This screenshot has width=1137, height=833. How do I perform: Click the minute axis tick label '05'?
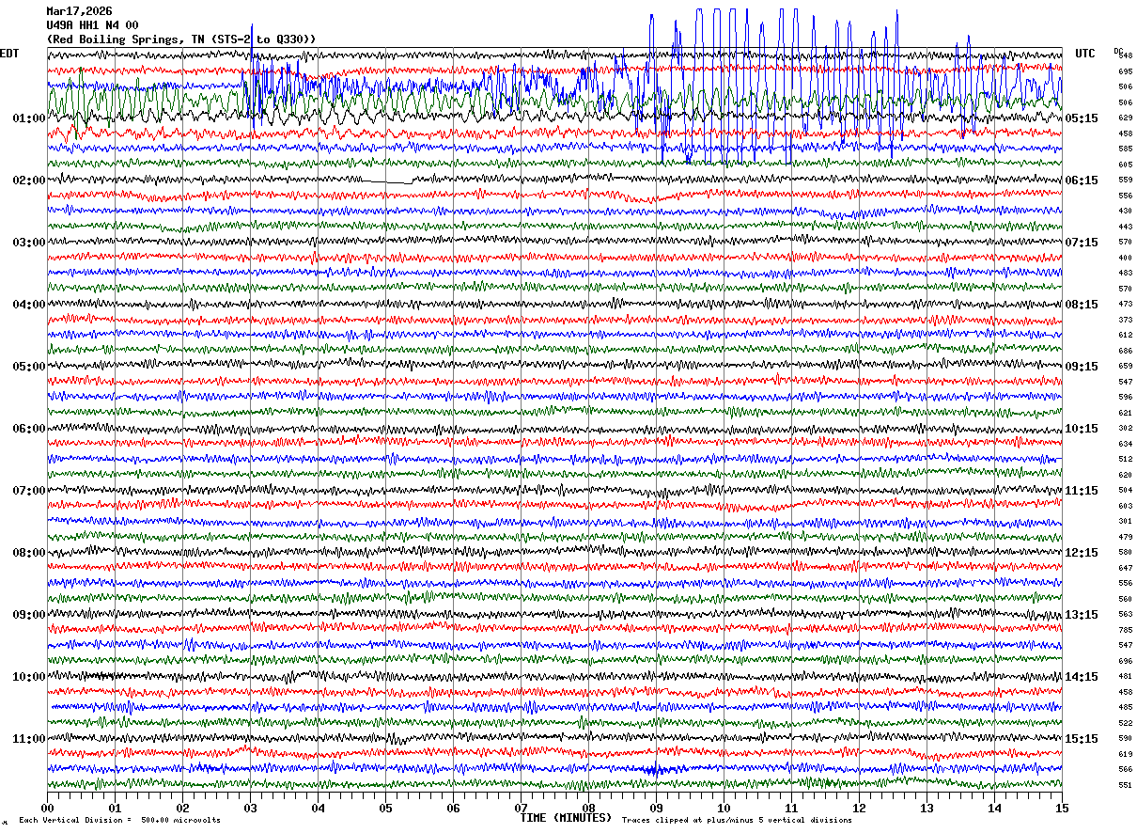click(385, 808)
